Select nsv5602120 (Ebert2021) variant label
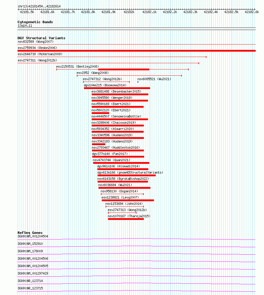This screenshot has height=295, width=264. coord(111,110)
